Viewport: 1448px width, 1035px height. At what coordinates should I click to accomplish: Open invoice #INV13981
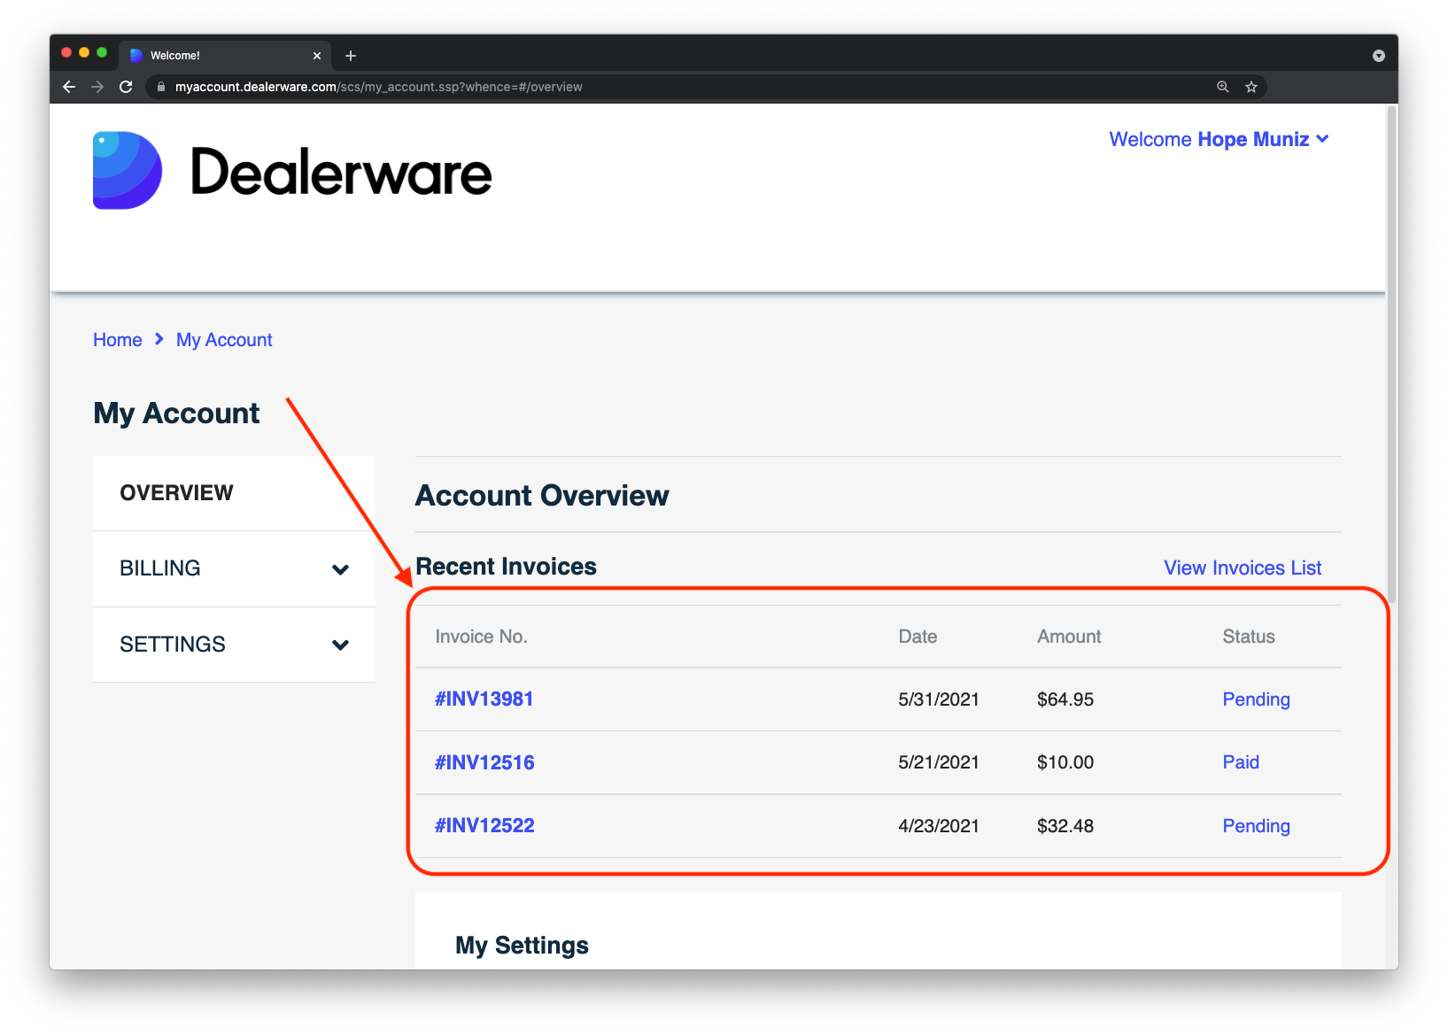click(484, 699)
